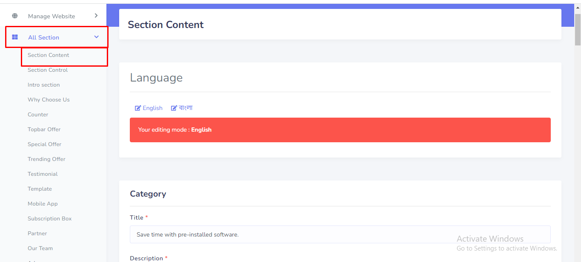The width and height of the screenshot is (581, 262).
Task: Open the Testimonial section
Action: [43, 174]
